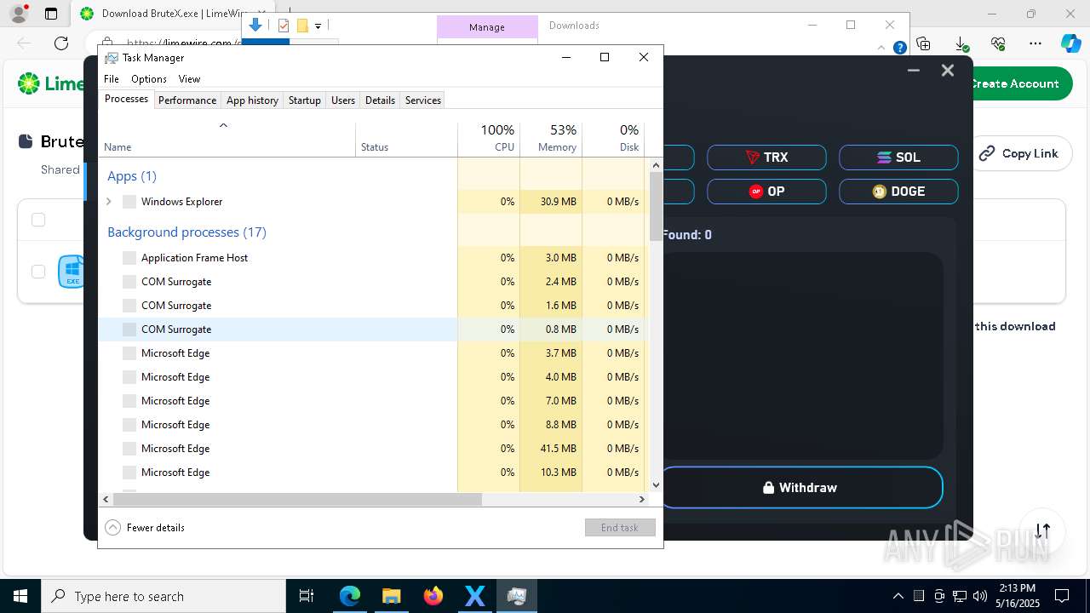The width and height of the screenshot is (1090, 613).
Task: Select the TRX coin button
Action: (x=766, y=158)
